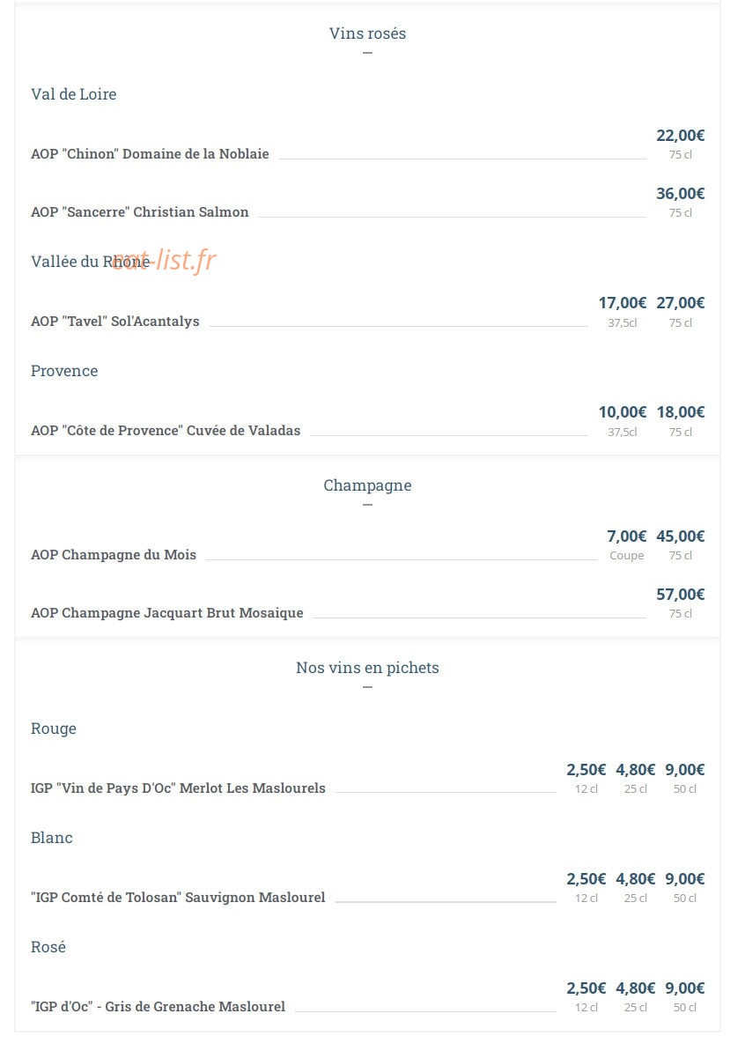Click AOP Côte de Provence Cuvée de Valadas
745x1058 pixels.
(166, 431)
